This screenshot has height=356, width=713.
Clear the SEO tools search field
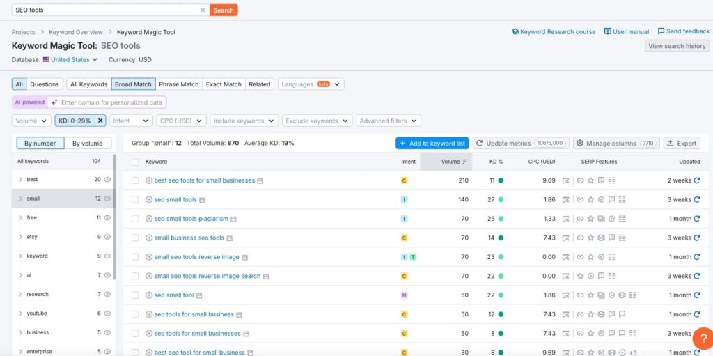(x=203, y=10)
